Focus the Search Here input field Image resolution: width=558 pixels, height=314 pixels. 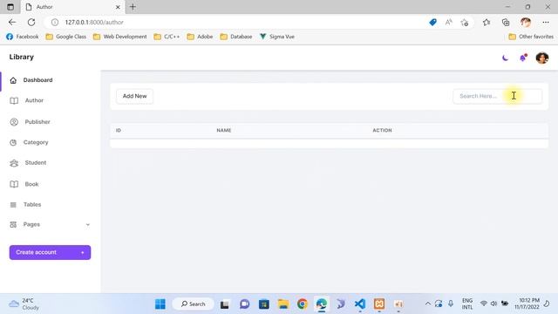(x=498, y=96)
